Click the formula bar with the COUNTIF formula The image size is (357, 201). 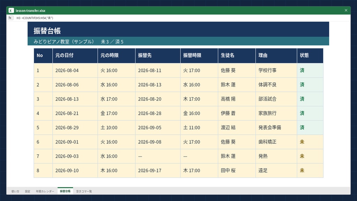click(x=182, y=18)
